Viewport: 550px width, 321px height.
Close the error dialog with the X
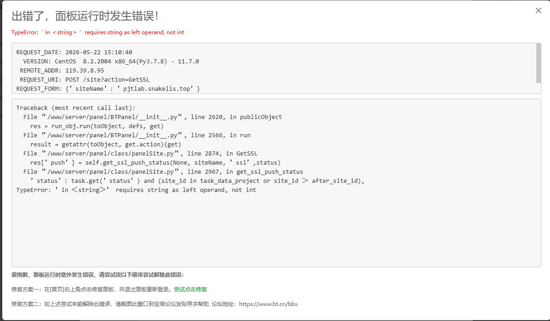tap(539, 10)
